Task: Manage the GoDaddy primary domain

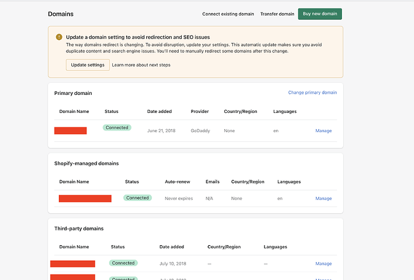Action: 323,130
